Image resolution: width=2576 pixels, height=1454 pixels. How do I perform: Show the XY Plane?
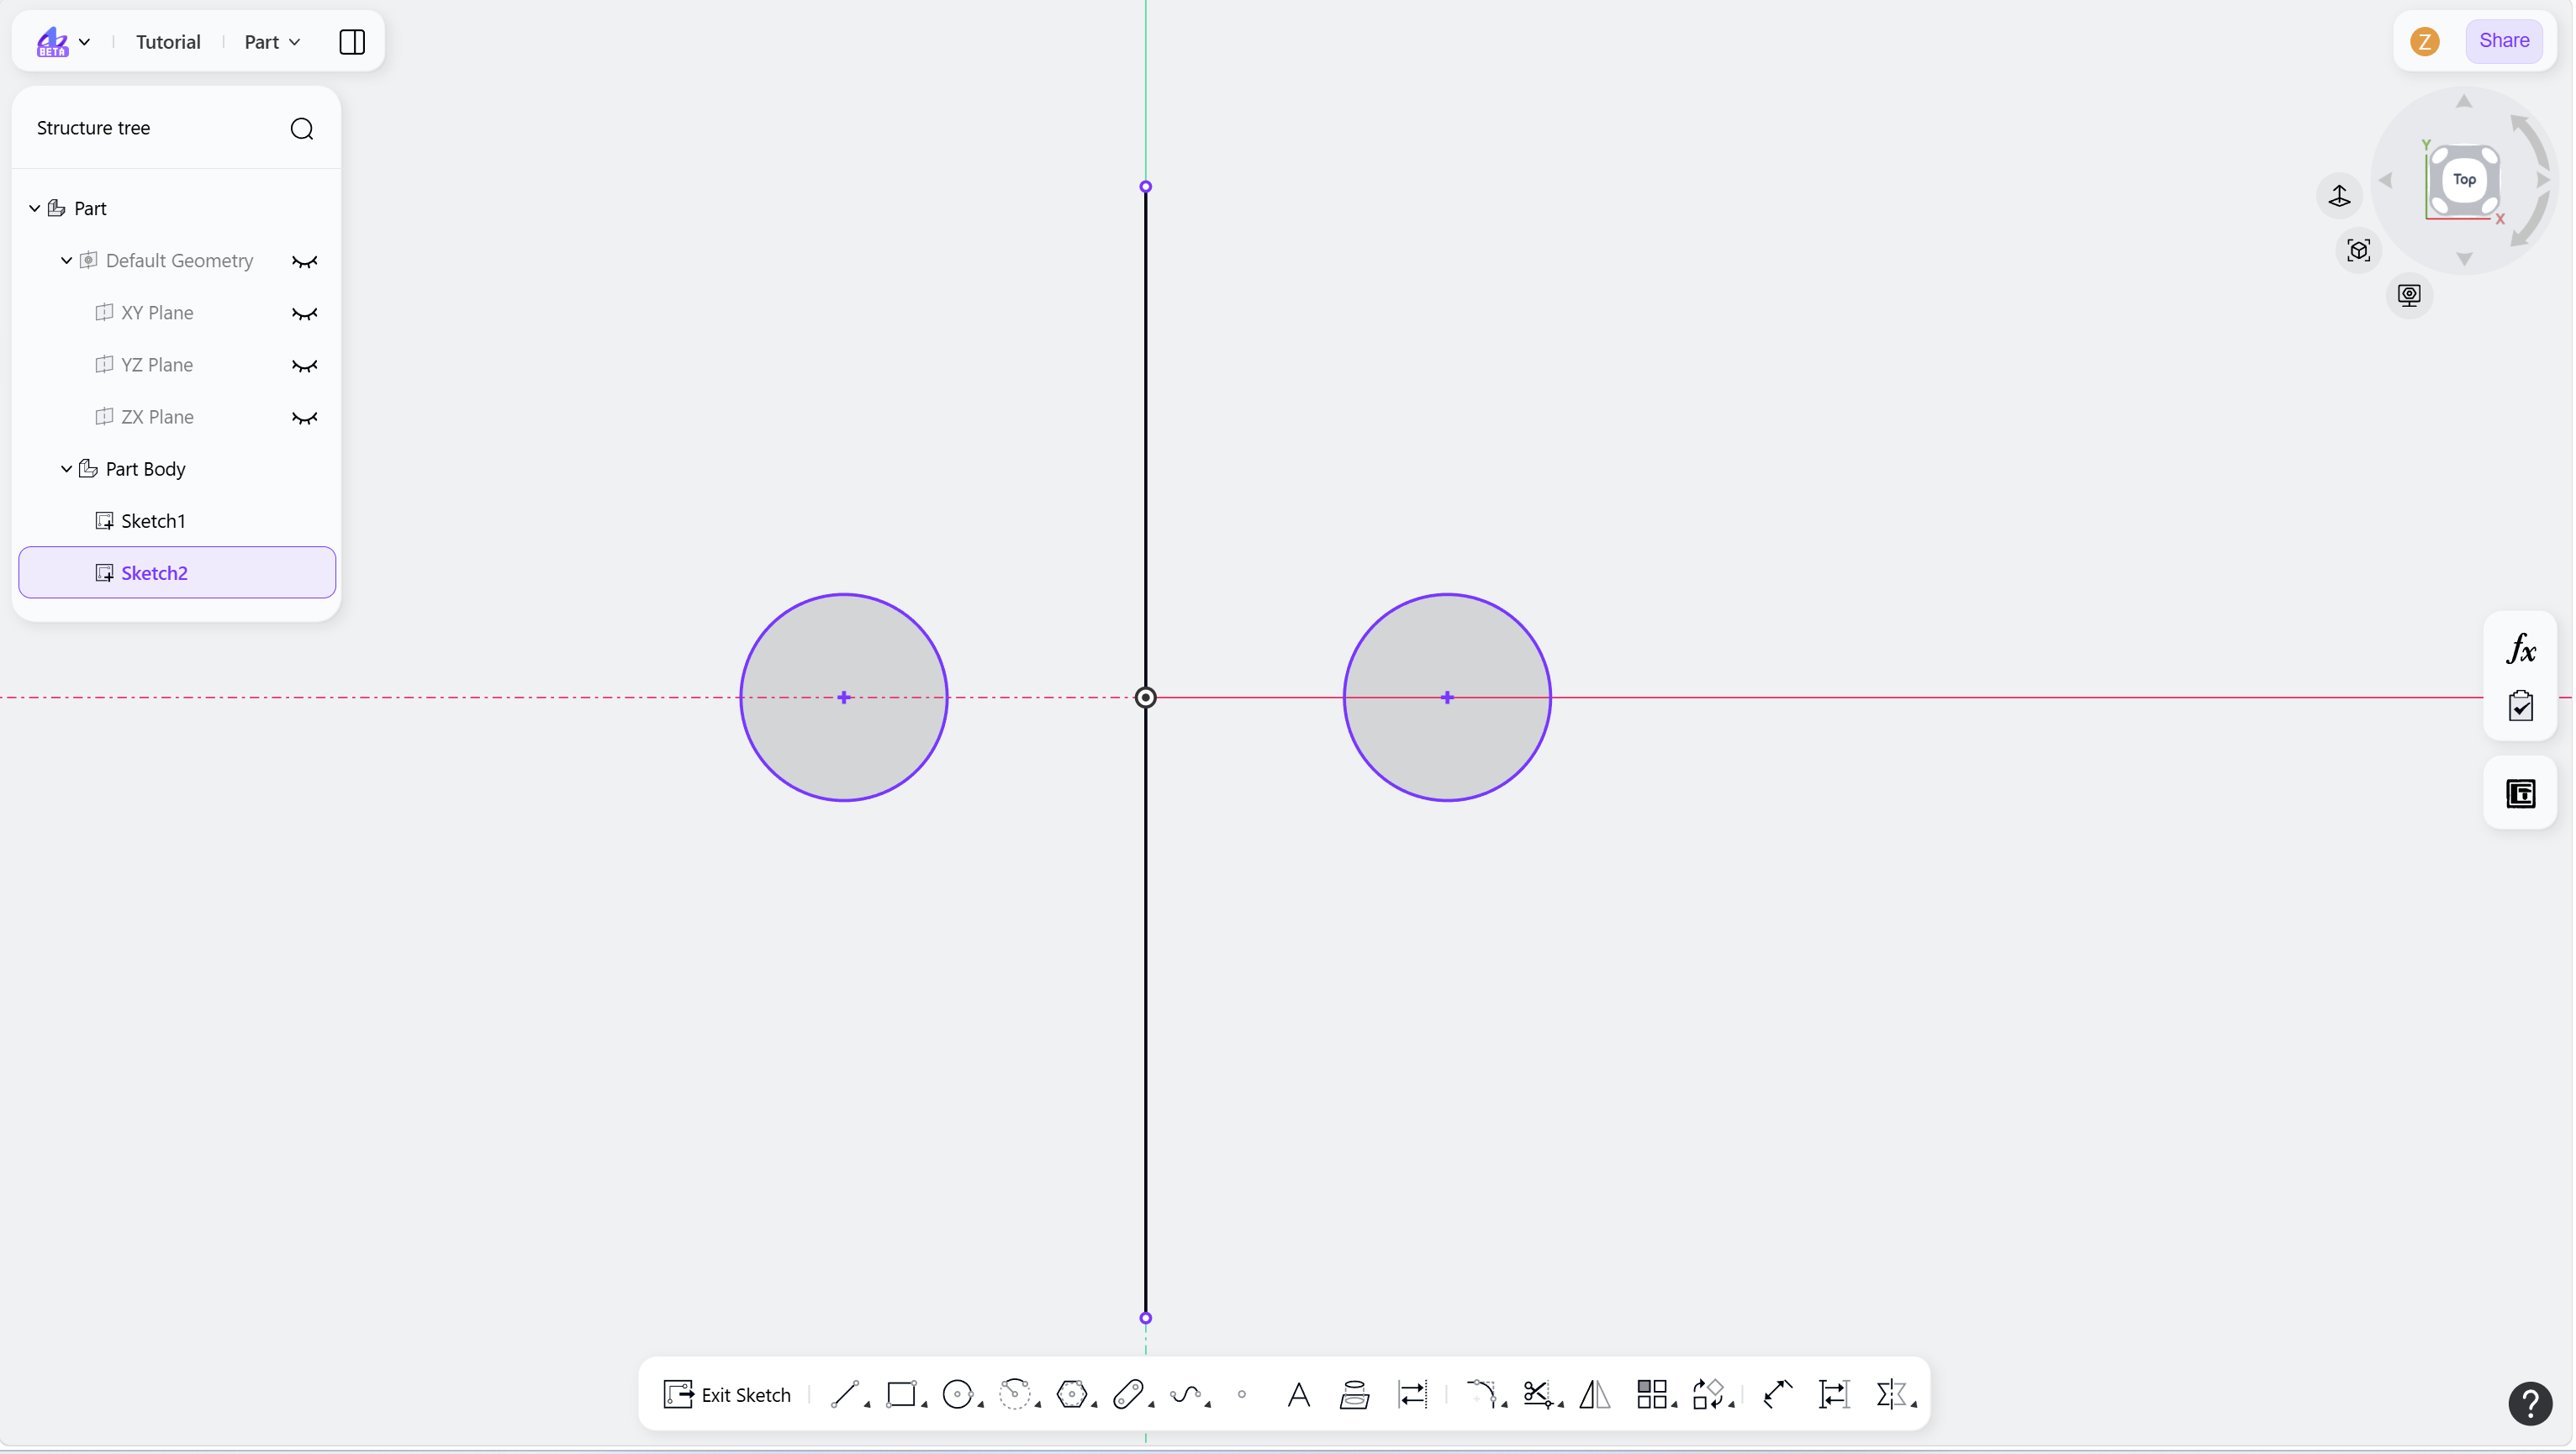click(304, 314)
